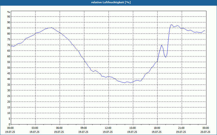This screenshot has height=135, width=217.
Task: Click the 50 y-axis value
Action: point(9,68)
